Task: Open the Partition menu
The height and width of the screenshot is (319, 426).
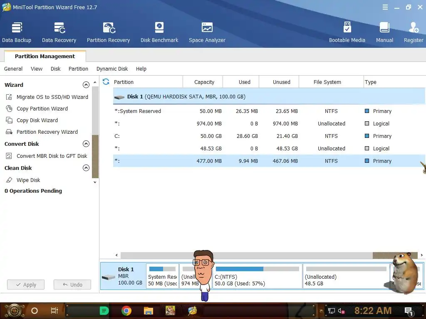Action: coord(78,69)
